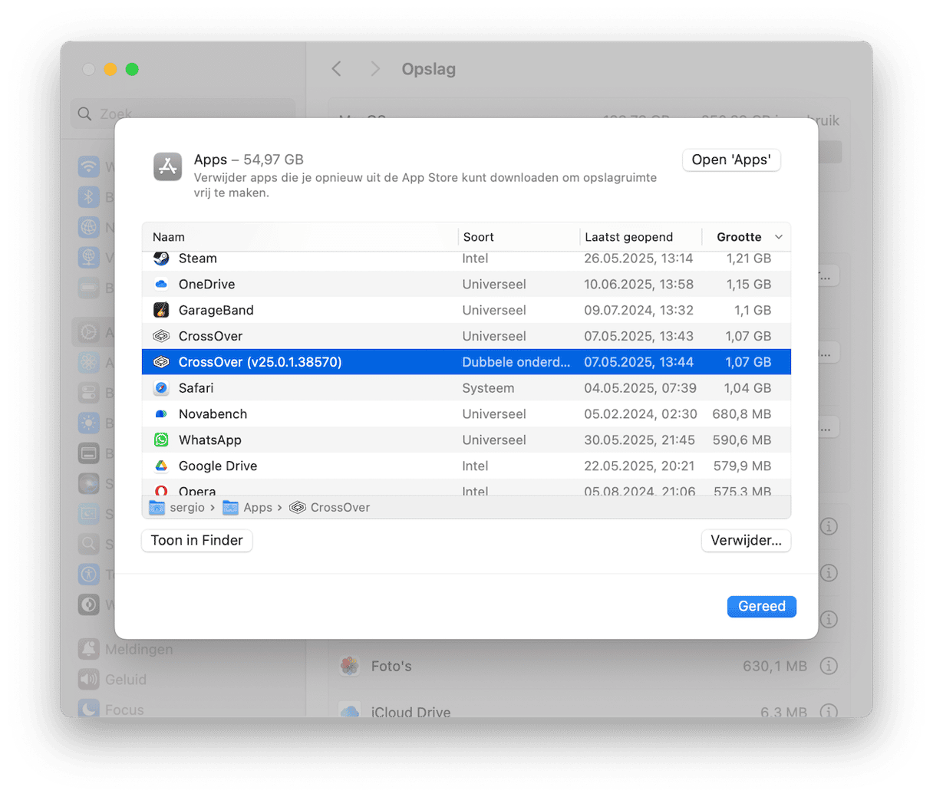Click the text CrossOver (v25.0.1.38570)
The width and height of the screenshot is (933, 797).
pyautogui.click(x=260, y=362)
